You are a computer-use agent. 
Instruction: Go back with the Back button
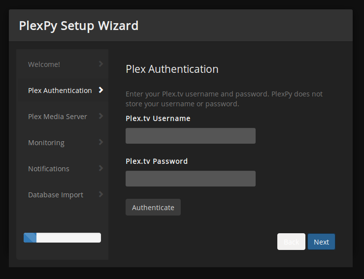tap(291, 242)
